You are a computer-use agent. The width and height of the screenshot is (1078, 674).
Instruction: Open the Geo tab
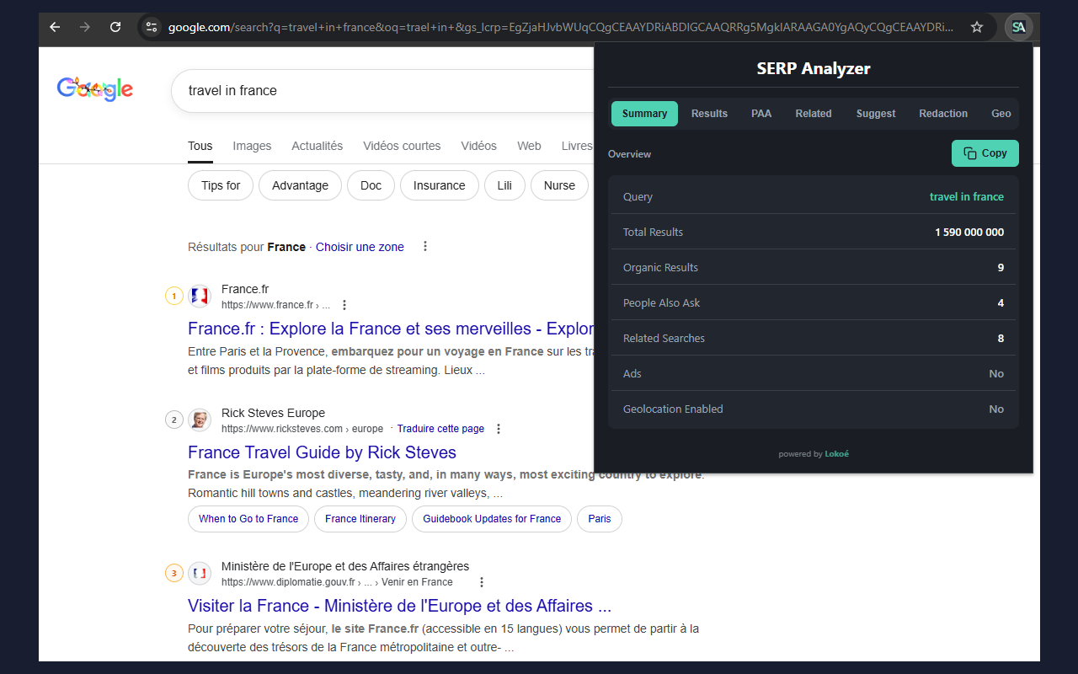[x=1001, y=114]
